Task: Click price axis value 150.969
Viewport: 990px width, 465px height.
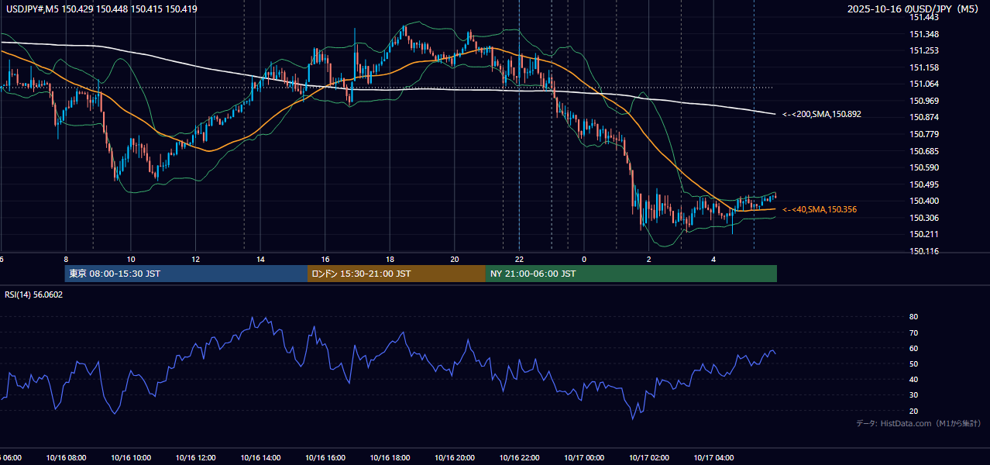Action: [925, 101]
